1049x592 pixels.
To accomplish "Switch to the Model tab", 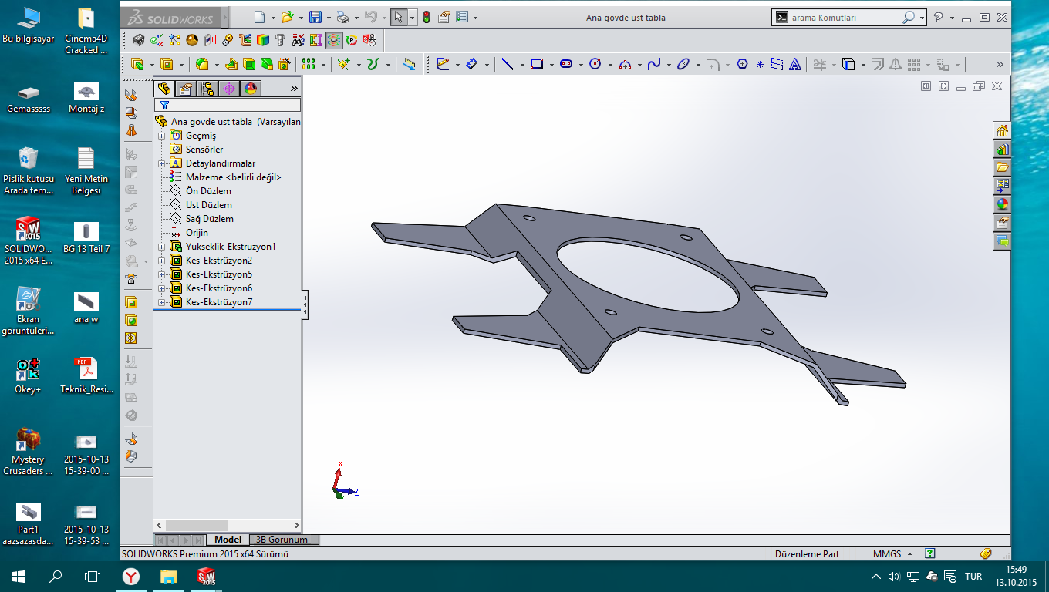I will pos(228,540).
